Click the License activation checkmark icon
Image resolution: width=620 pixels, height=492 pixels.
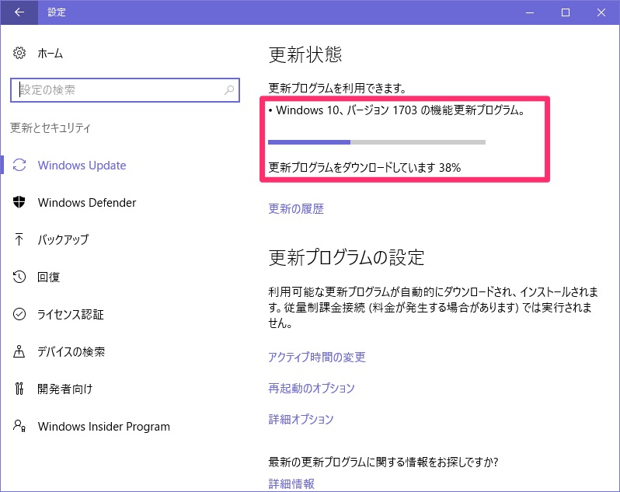pos(19,314)
